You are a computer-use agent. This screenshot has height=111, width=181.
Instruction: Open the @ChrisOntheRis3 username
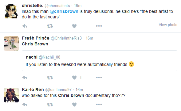66,38
